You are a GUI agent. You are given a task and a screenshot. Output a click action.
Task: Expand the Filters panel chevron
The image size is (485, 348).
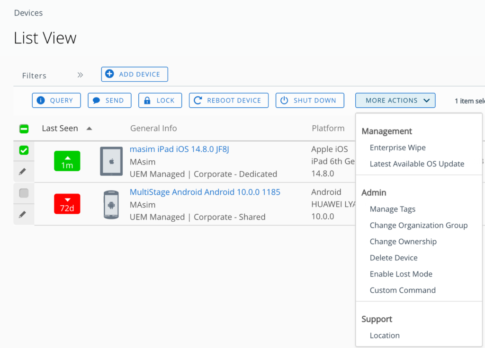80,75
